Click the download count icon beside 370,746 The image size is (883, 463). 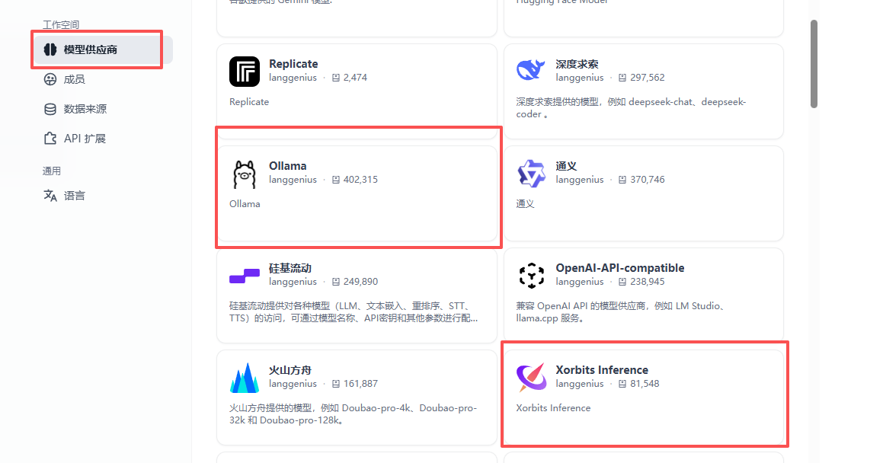(623, 180)
